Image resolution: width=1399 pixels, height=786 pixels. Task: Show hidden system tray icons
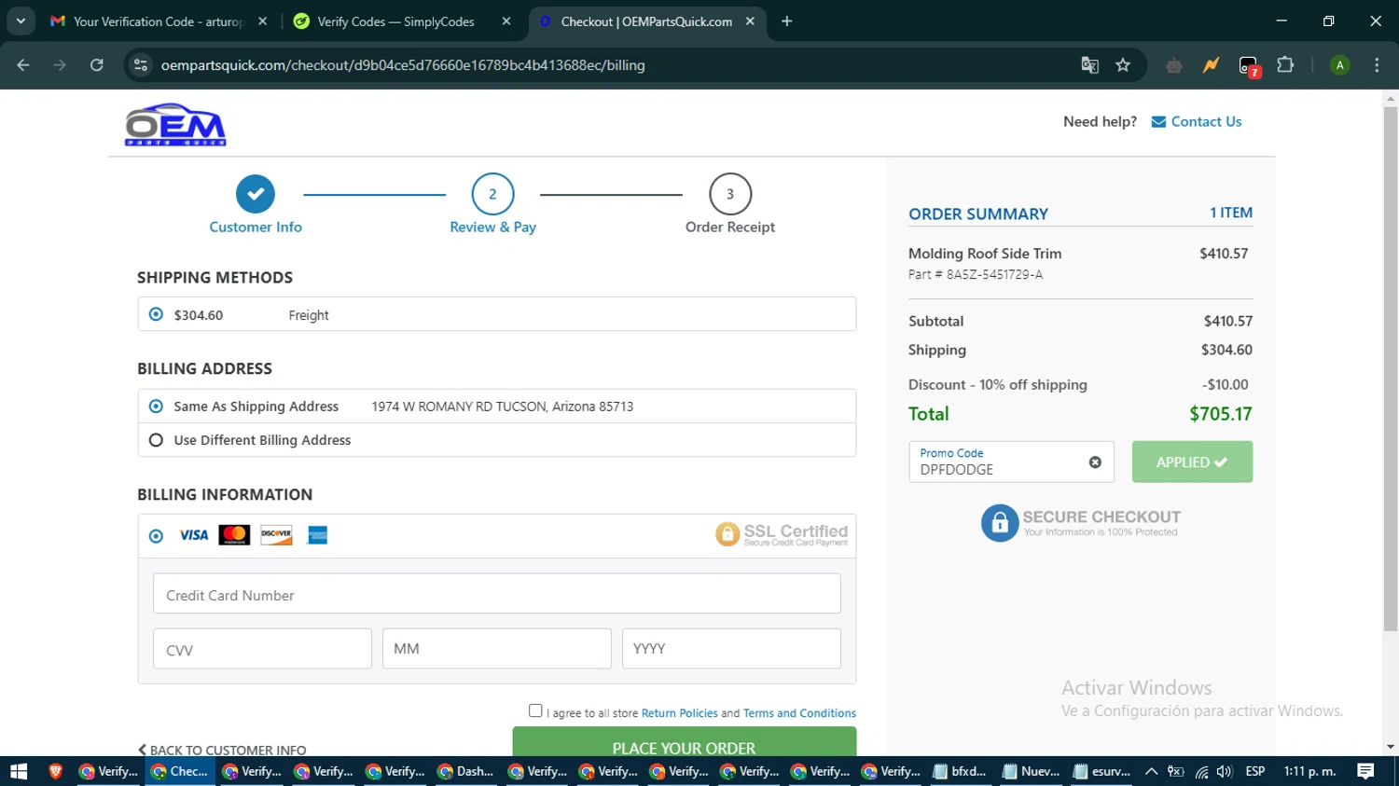1151,772
